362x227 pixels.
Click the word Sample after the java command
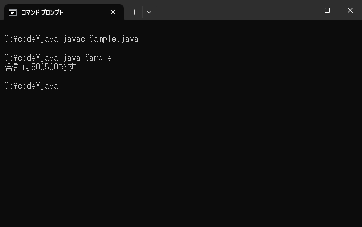(x=98, y=58)
